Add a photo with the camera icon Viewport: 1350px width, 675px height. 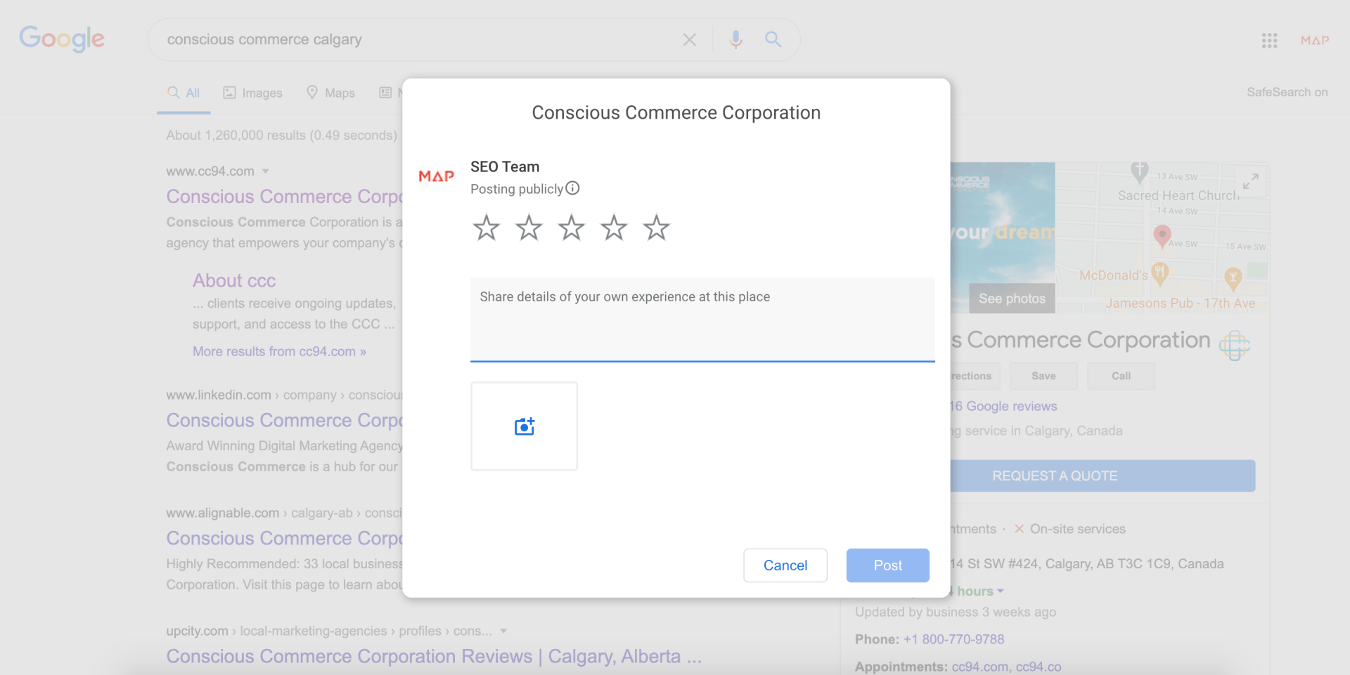coord(524,426)
